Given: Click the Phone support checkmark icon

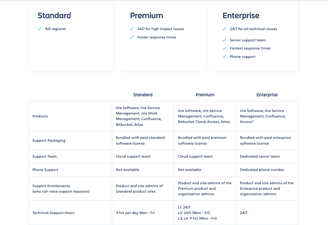Looking at the screenshot, I should tap(224, 57).
